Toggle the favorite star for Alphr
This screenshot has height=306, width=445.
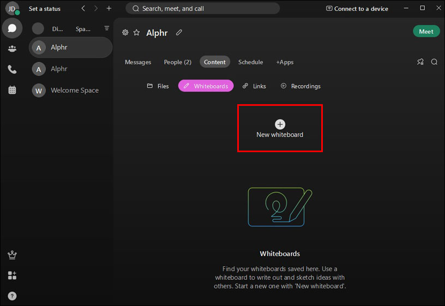tap(136, 32)
